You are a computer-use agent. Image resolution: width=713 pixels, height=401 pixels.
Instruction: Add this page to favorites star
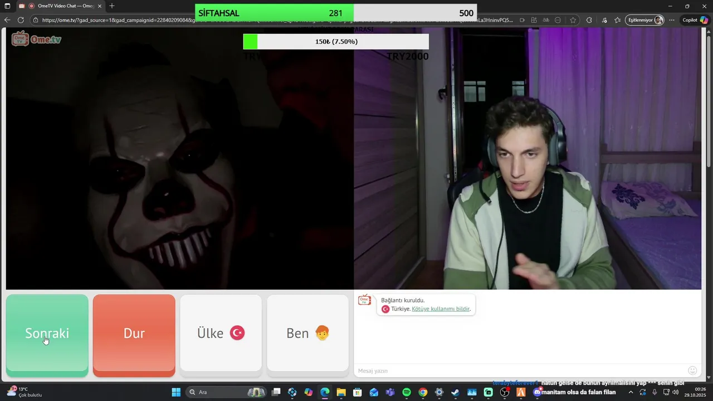[573, 20]
